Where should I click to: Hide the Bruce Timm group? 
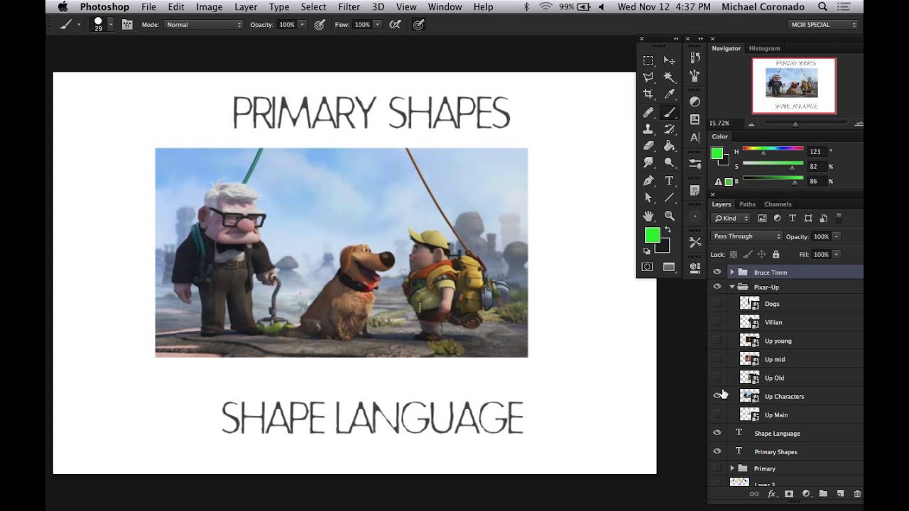pyautogui.click(x=717, y=272)
